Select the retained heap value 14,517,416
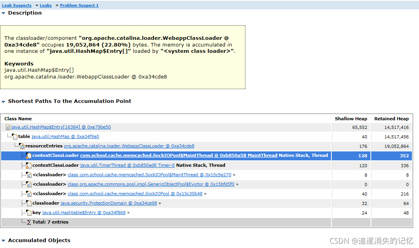 coord(397,127)
